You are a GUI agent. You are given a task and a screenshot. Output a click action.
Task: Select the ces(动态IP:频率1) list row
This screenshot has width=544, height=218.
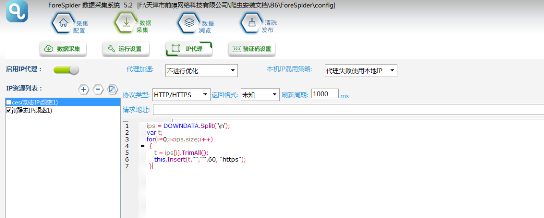coord(63,103)
